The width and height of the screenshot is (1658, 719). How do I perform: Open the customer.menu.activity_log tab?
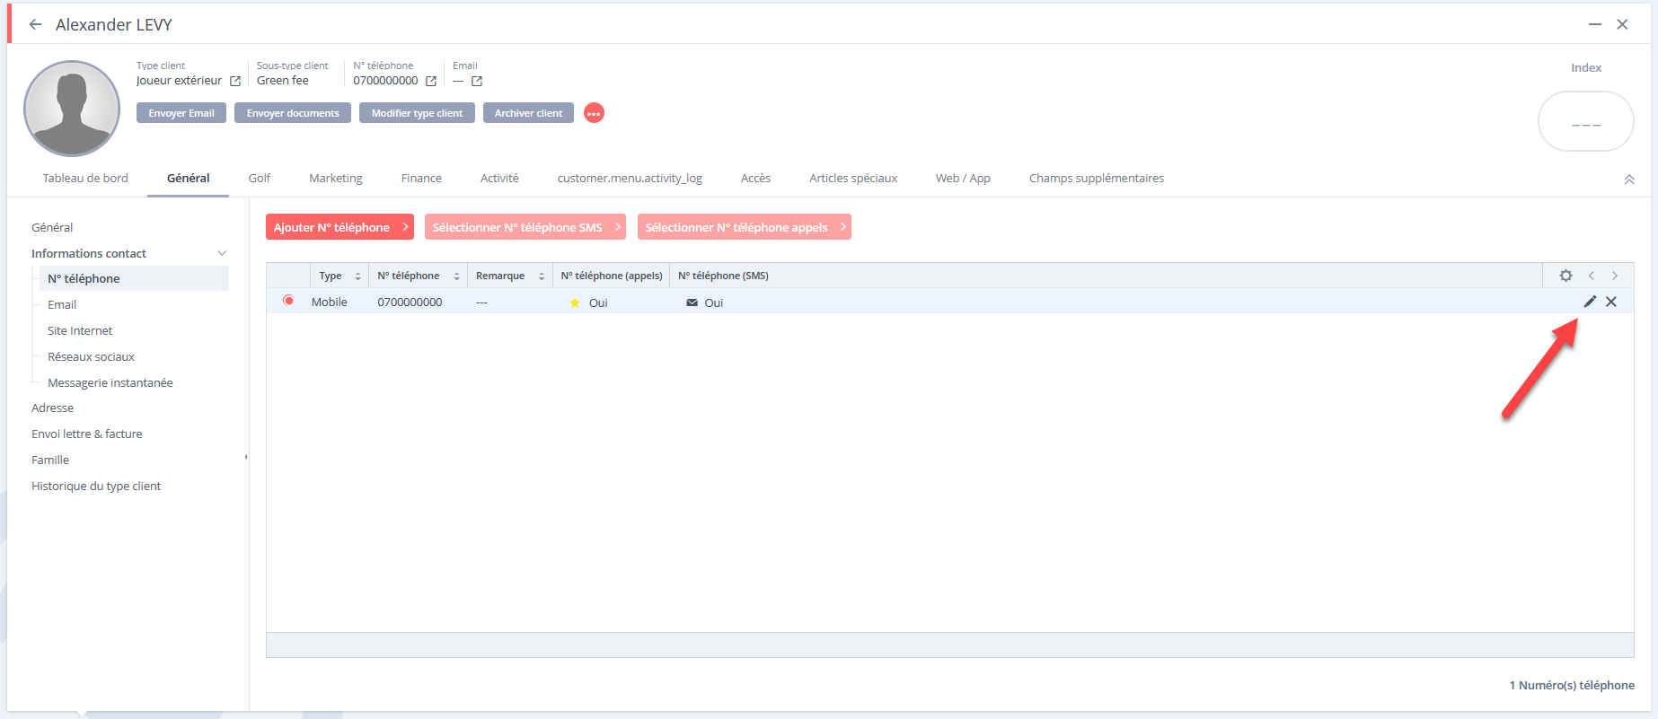click(x=630, y=178)
